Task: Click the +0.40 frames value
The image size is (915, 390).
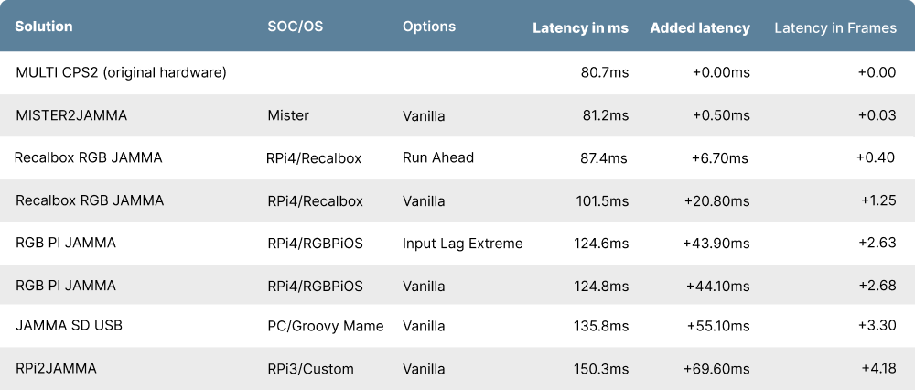Action: click(x=875, y=157)
